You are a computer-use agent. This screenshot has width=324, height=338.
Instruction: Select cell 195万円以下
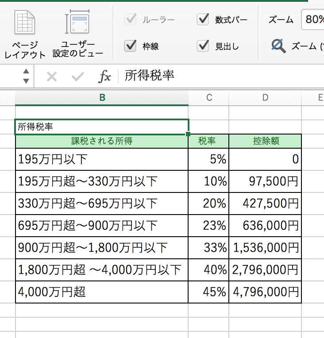[102, 159]
